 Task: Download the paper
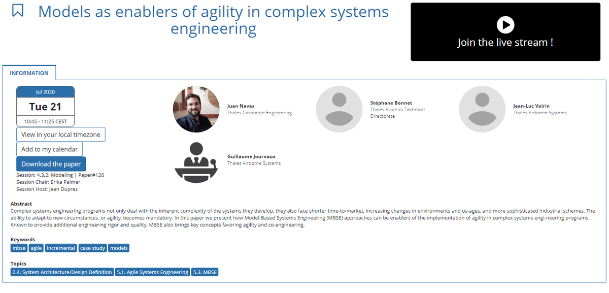pos(51,164)
